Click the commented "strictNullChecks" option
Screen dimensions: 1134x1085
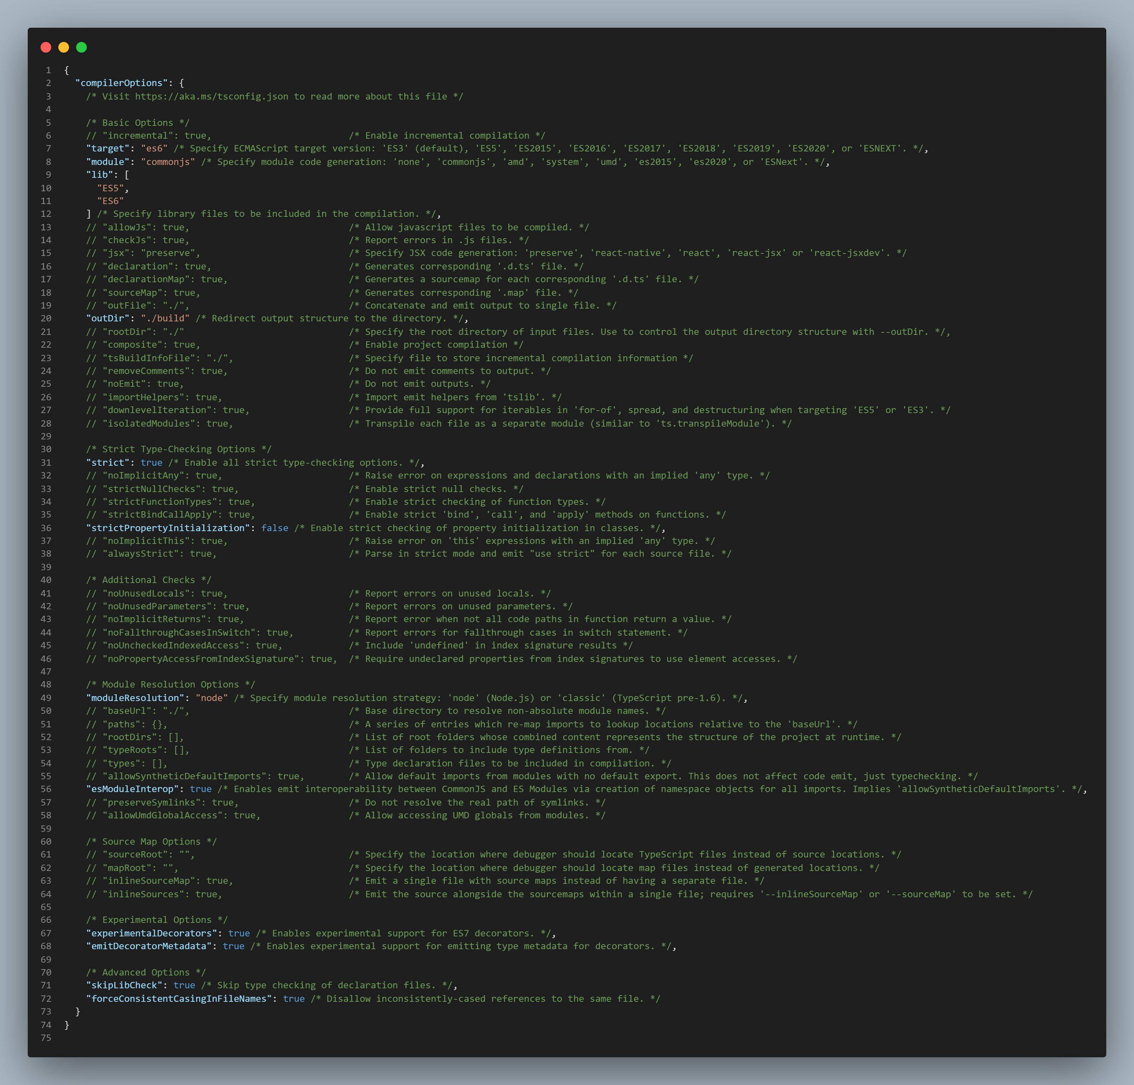tap(163, 489)
